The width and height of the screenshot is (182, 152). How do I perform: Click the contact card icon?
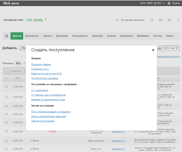(169, 20)
